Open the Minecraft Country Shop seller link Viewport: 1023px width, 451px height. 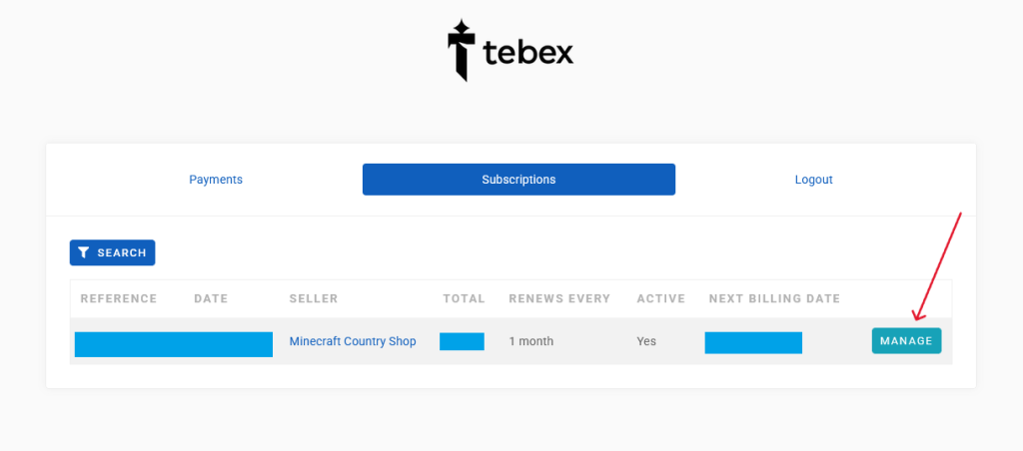click(x=353, y=341)
